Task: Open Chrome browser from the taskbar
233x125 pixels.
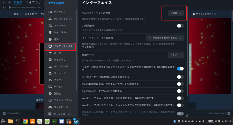Action: click(25, 121)
